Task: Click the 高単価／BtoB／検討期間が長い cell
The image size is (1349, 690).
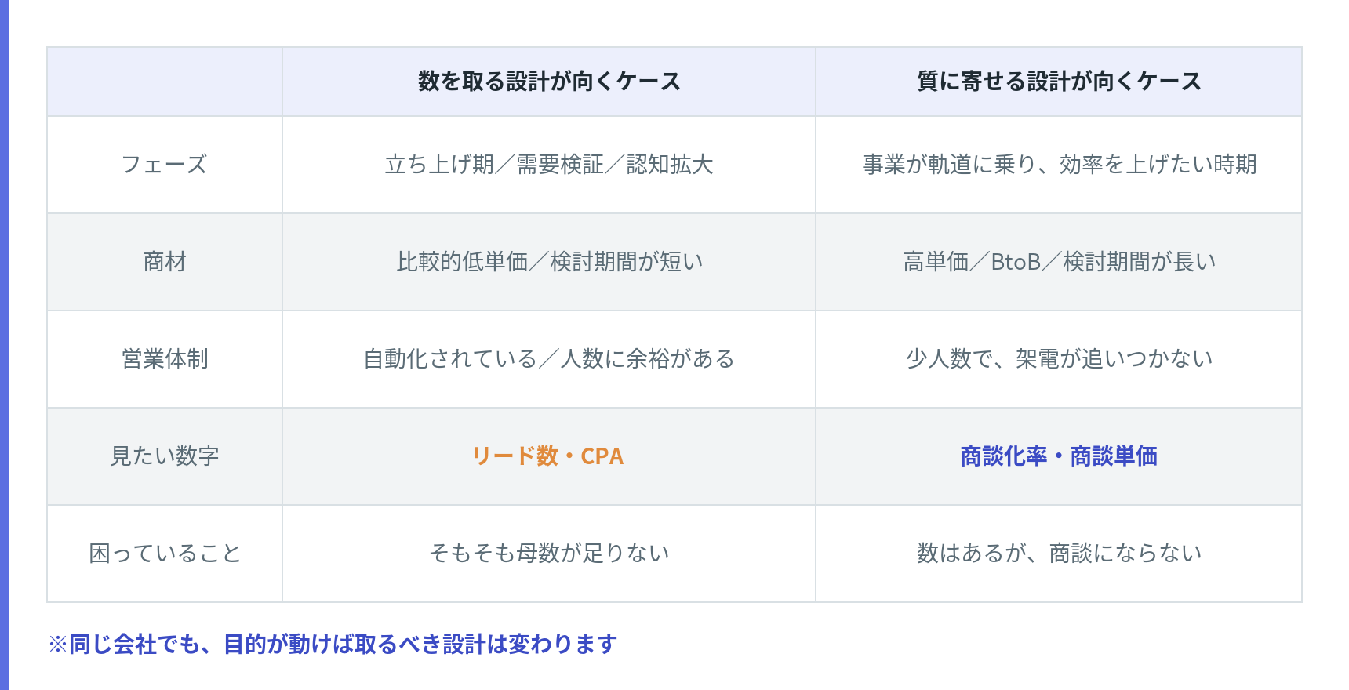Action: [x=1059, y=262]
